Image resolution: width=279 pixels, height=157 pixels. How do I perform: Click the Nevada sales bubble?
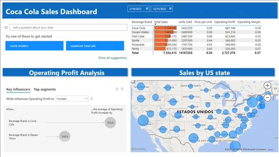pyautogui.click(x=150, y=113)
